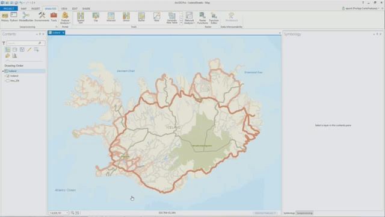Screen dimensions: 385x217
Task: Select the Buffer tool
Action: tap(141, 17)
